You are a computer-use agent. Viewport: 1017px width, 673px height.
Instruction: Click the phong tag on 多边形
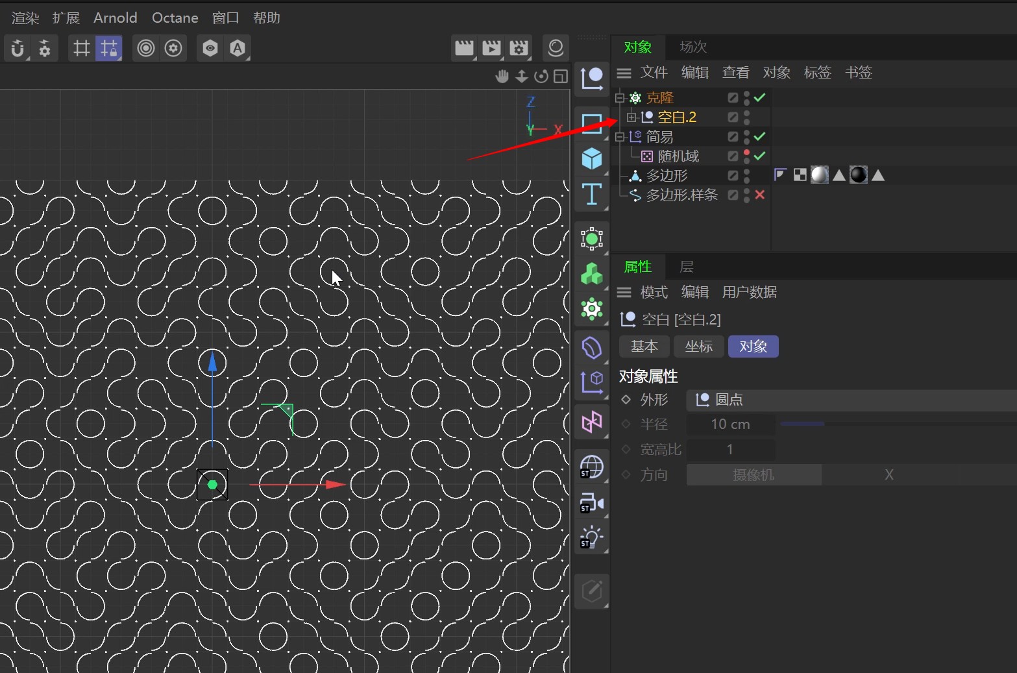(781, 175)
